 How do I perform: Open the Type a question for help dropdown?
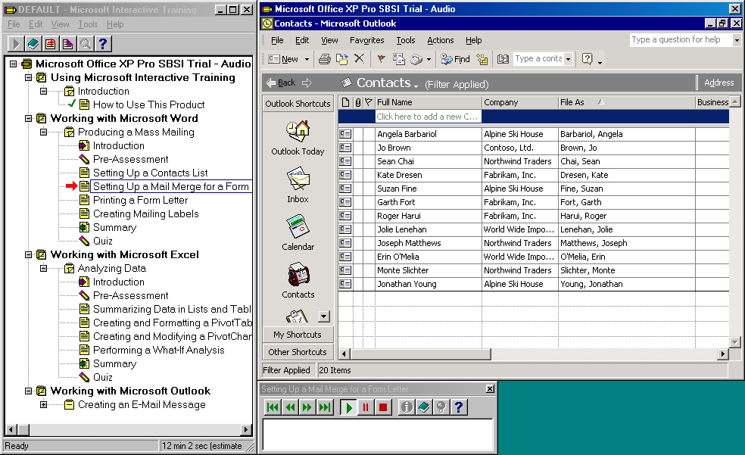(737, 40)
